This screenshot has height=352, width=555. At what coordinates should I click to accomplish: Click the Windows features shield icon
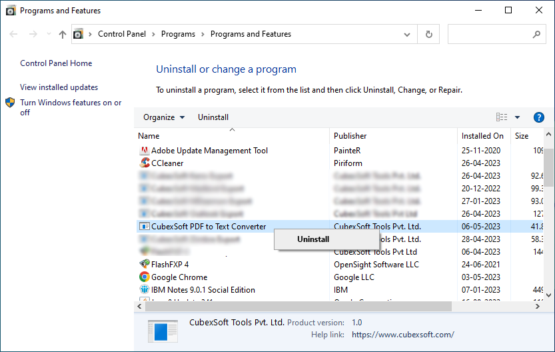[10, 103]
